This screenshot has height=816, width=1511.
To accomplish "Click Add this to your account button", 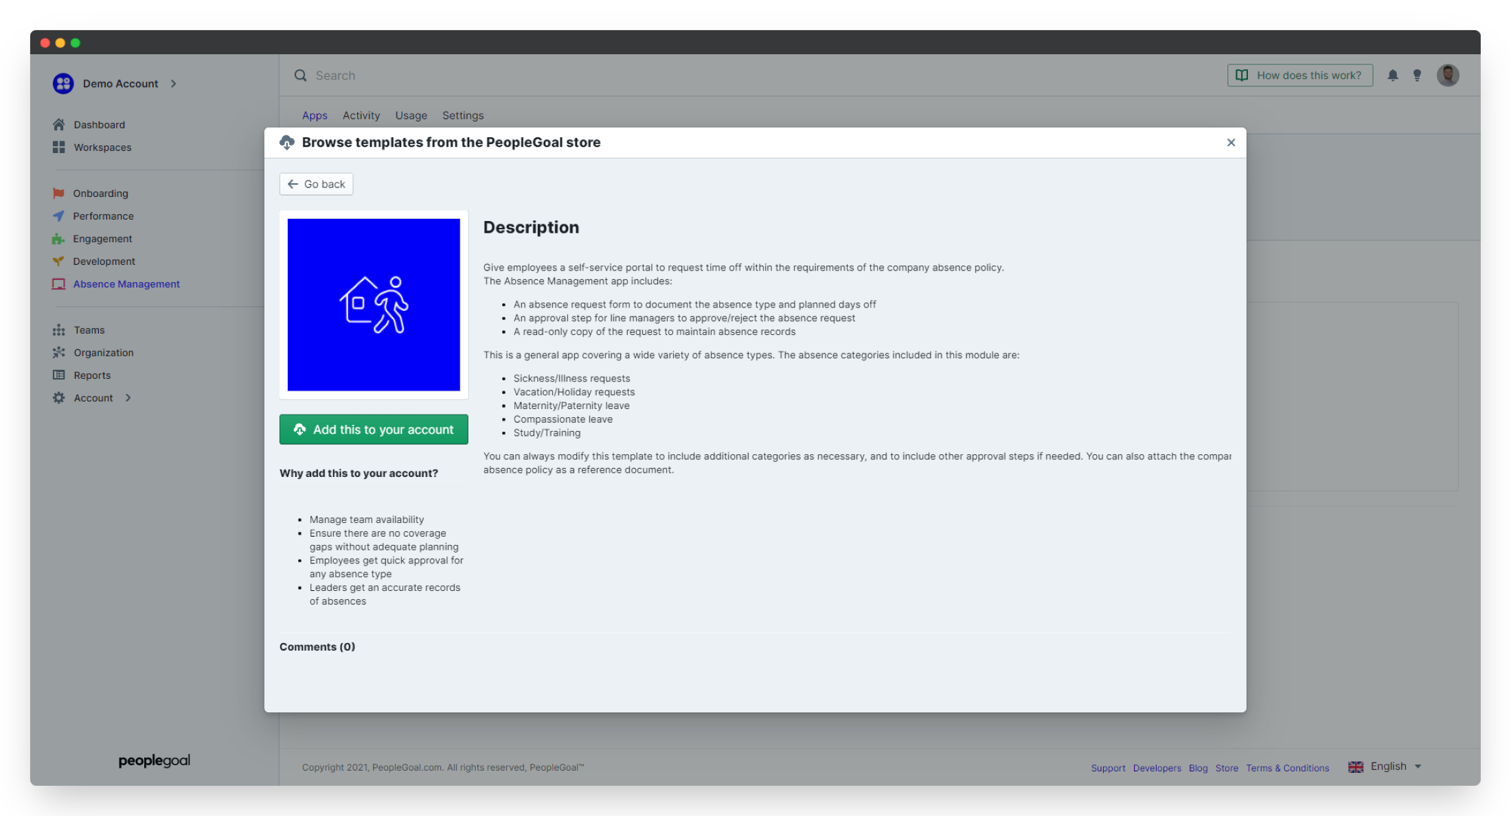I will coord(373,429).
